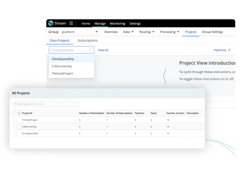The image size is (244, 183).
Task: Sort by Number of Destinations column
Action: 92,113
